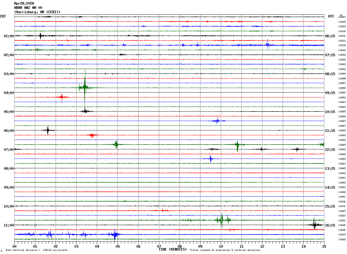Click the blue event below 10:15 UTC row
This screenshot has width=347, height=254.
pos(217,121)
